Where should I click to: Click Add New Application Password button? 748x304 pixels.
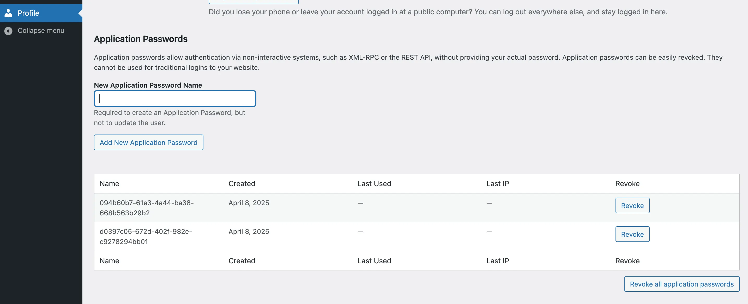pos(148,142)
